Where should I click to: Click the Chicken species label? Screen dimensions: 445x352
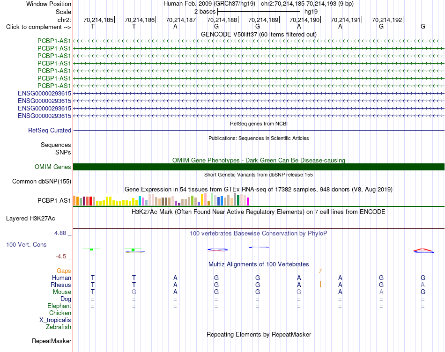pyautogui.click(x=60, y=313)
